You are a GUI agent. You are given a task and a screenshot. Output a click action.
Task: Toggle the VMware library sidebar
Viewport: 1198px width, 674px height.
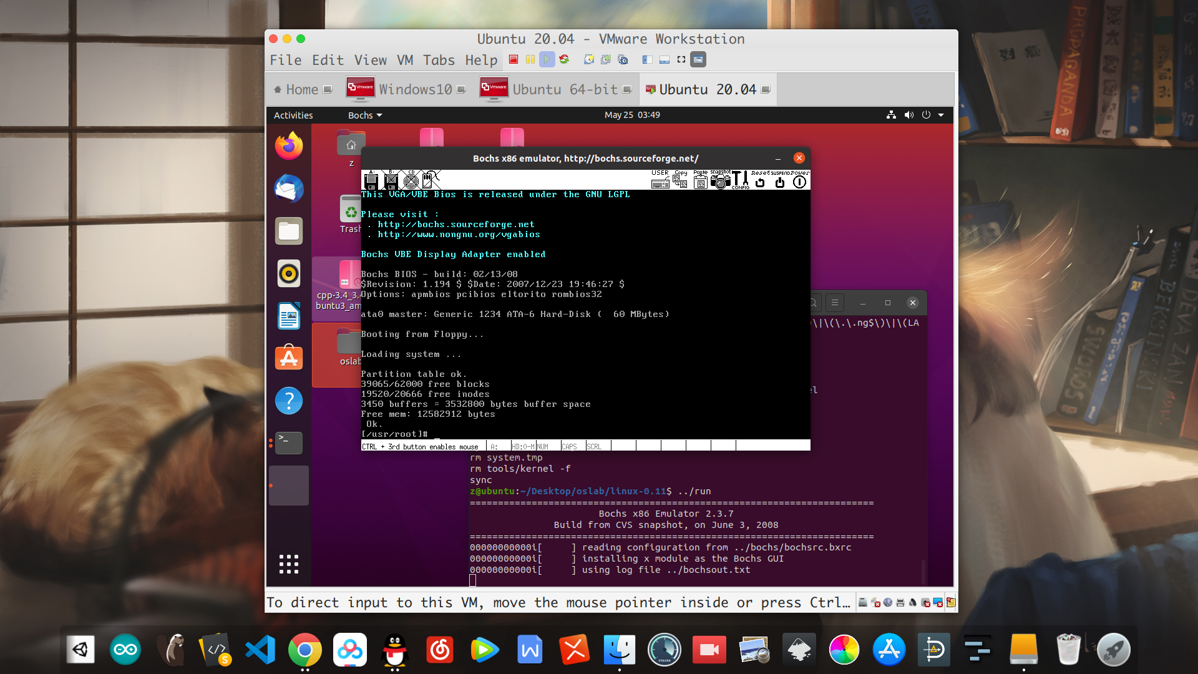[x=647, y=60]
